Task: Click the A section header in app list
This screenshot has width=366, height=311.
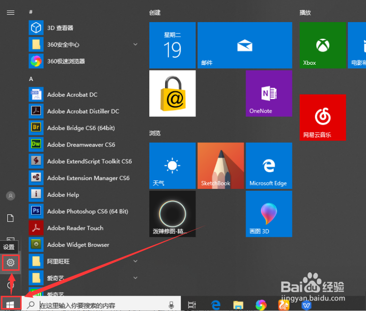Action: [x=31, y=79]
